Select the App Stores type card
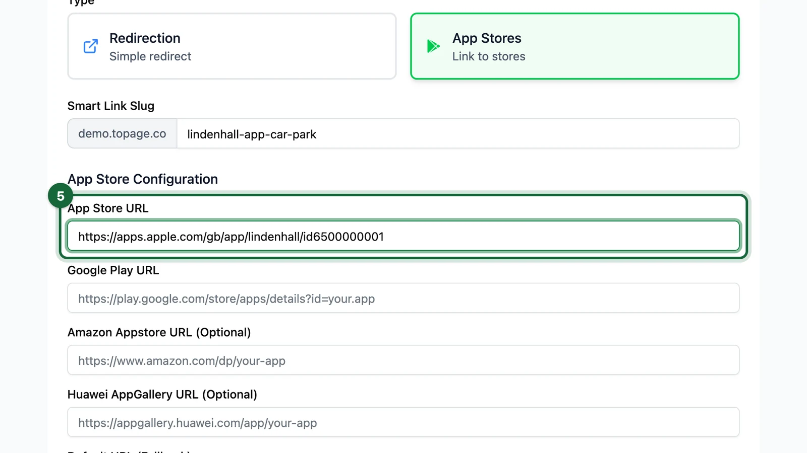Image resolution: width=807 pixels, height=453 pixels. [575, 46]
